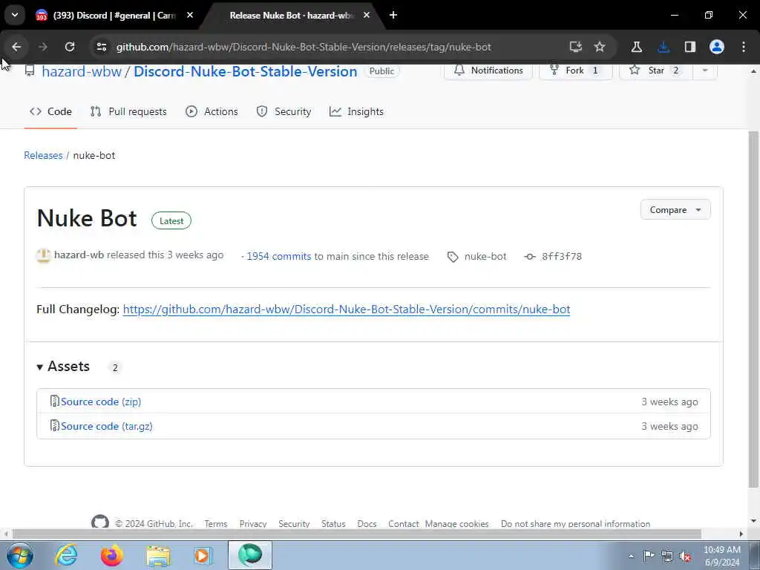Screen dimensions: 760x570
Task: Open the taskbar clock showing 10:49 AM
Action: (x=721, y=556)
